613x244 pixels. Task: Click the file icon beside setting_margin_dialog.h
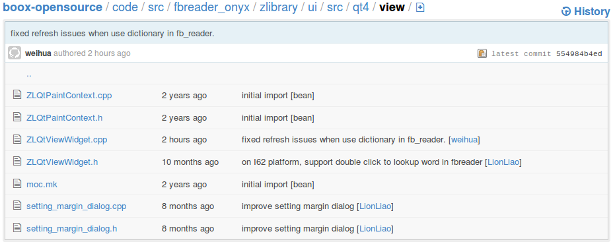pos(17,228)
